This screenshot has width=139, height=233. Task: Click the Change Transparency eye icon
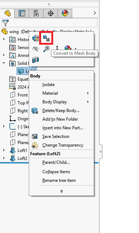[x=35, y=145]
